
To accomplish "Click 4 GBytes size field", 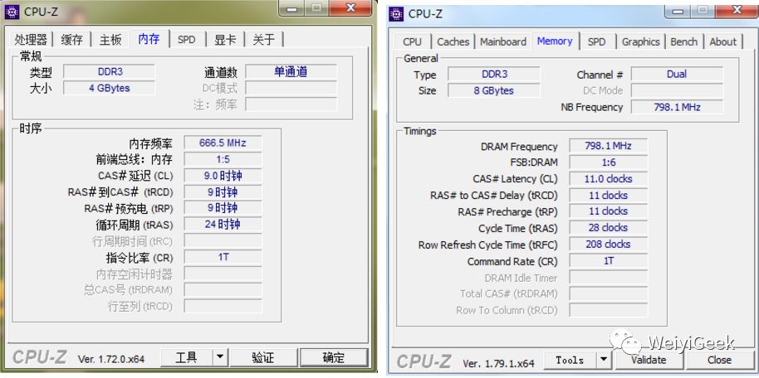I will coord(110,88).
